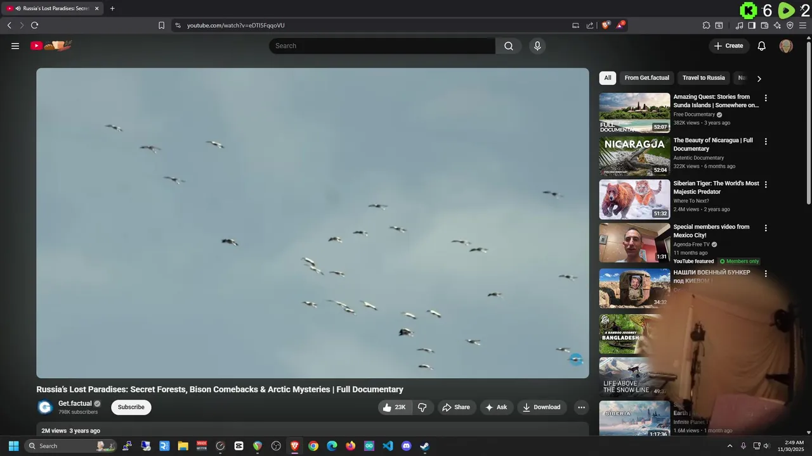Click the browser address bar URL
Viewport: 812px width, 456px height.
tap(236, 25)
